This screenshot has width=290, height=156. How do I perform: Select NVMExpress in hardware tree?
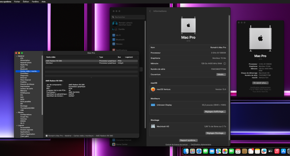point(25,93)
